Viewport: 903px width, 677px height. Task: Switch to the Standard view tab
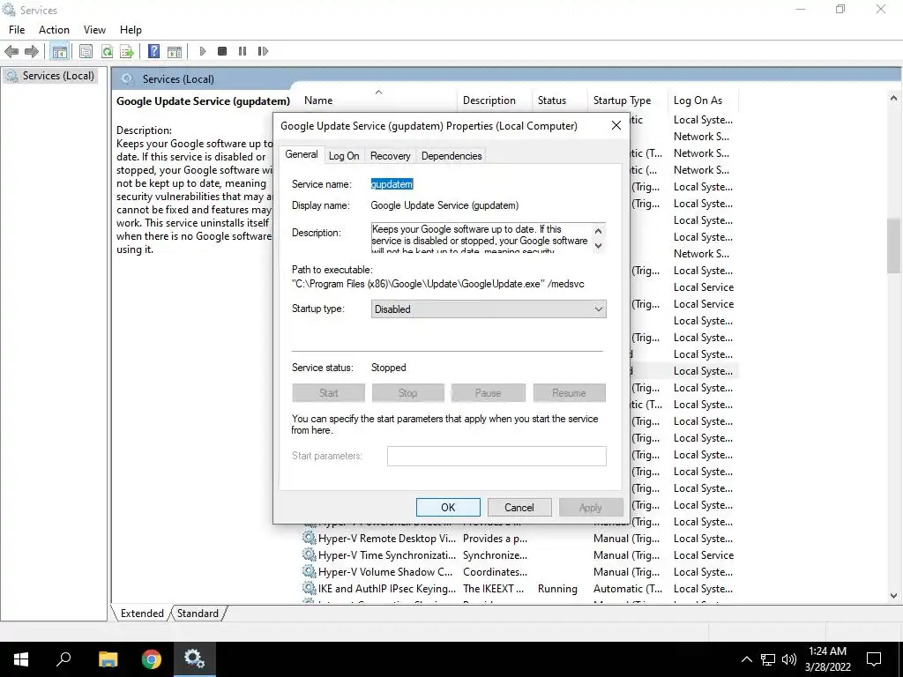click(x=198, y=614)
